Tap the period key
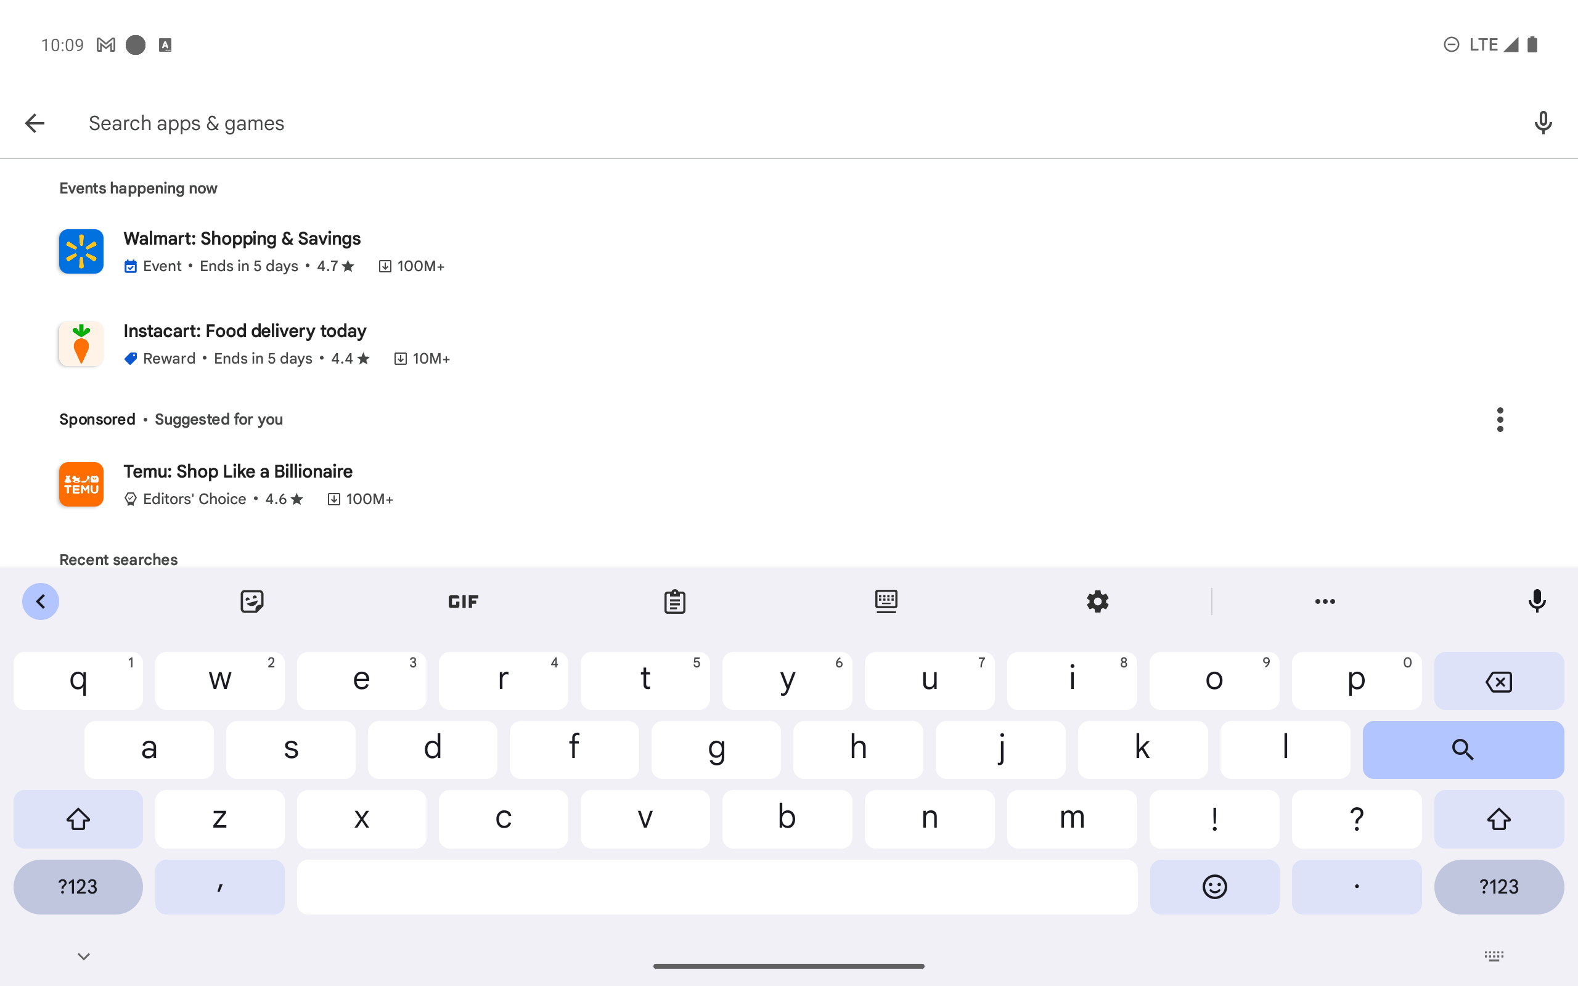 (1356, 887)
